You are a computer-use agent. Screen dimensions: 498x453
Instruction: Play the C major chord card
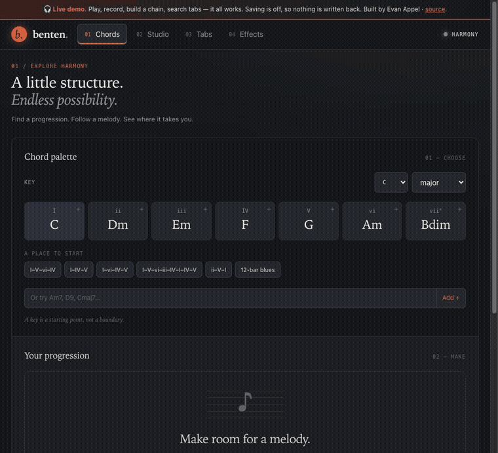pos(54,221)
